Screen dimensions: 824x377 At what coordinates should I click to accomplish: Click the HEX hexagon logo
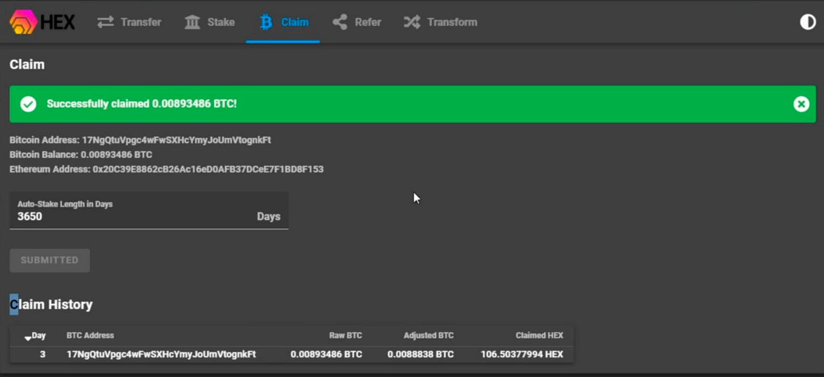[x=24, y=22]
